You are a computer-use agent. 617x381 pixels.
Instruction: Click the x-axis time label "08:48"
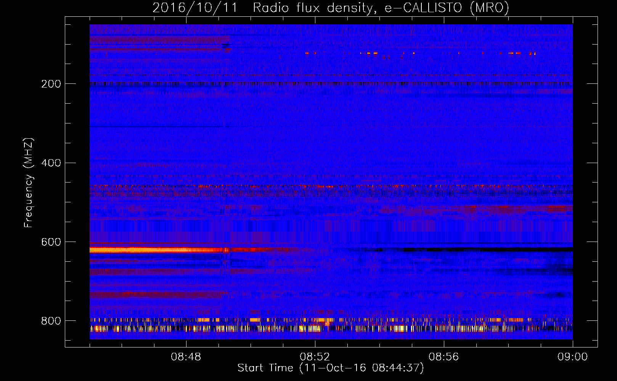[186, 357]
